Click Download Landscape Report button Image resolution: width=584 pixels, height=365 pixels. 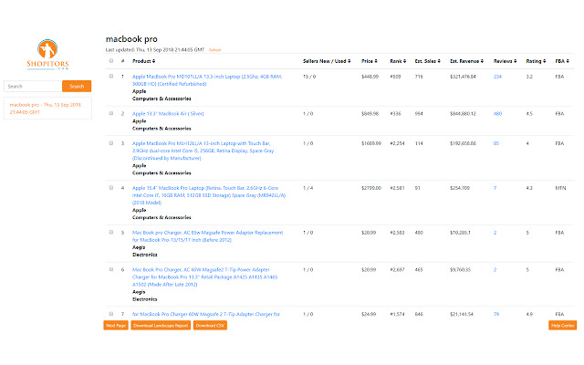(x=161, y=326)
